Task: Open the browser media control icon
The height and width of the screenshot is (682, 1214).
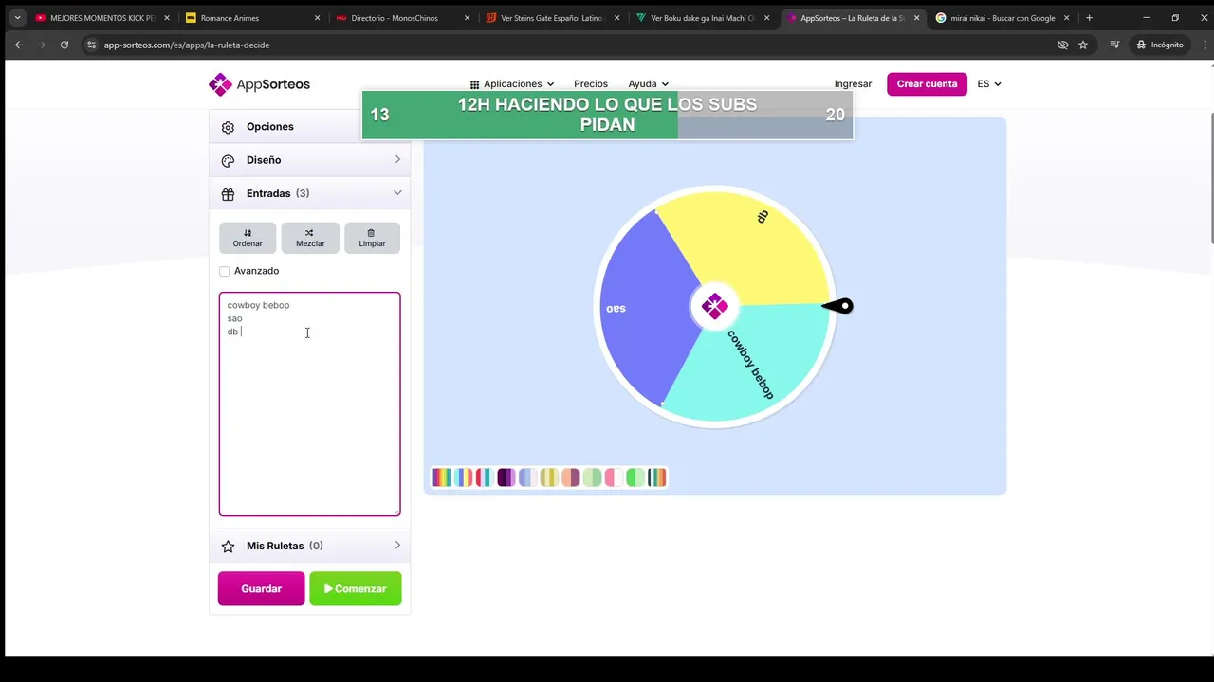Action: coord(1114,45)
